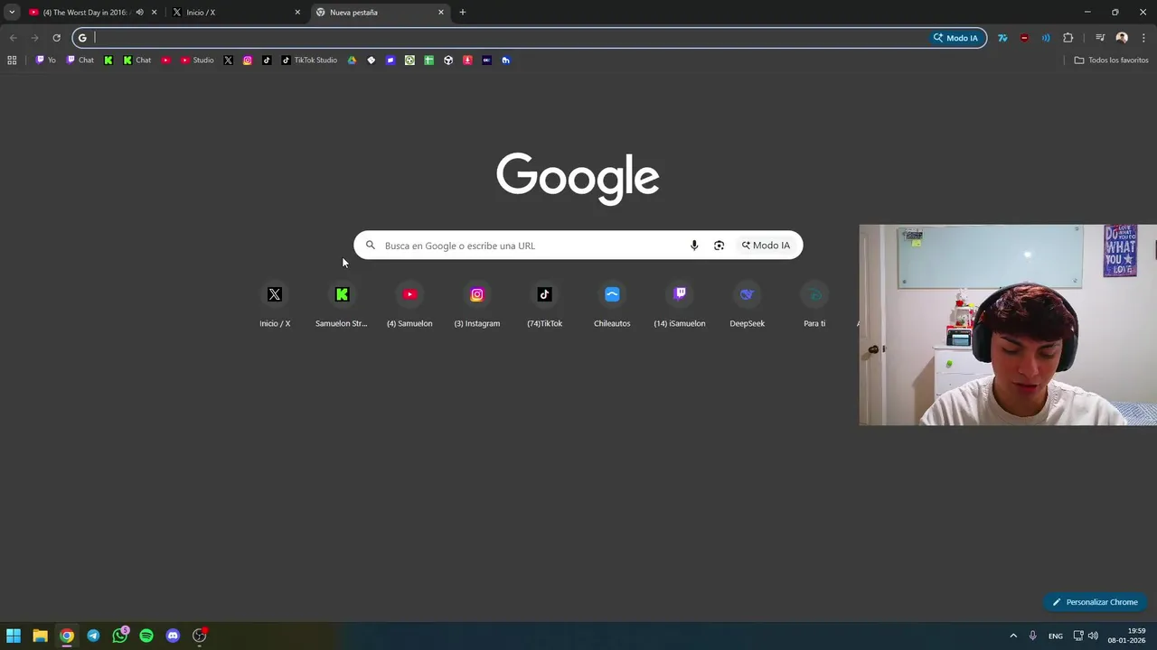
Task: Open the 'Inicio / X' shortcut tile
Action: [275, 305]
